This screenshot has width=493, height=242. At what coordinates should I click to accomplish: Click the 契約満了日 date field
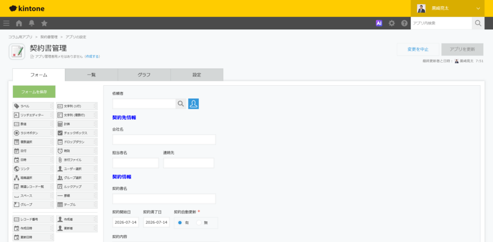click(156, 222)
